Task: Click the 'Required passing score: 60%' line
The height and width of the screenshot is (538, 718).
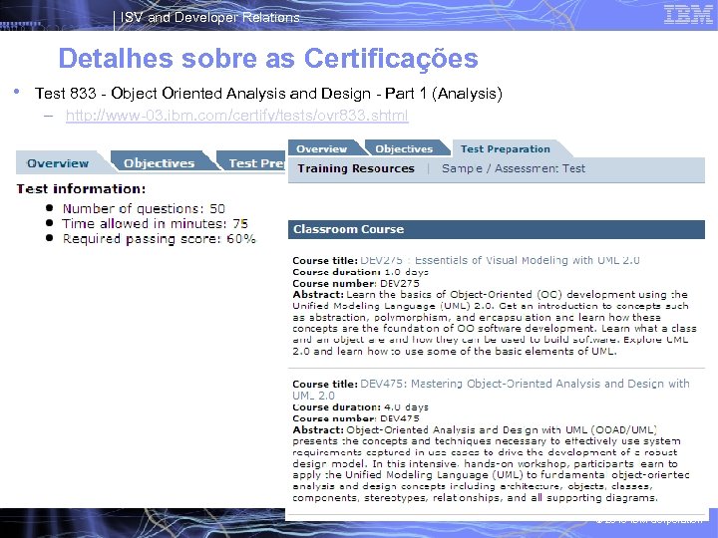Action: (159, 239)
